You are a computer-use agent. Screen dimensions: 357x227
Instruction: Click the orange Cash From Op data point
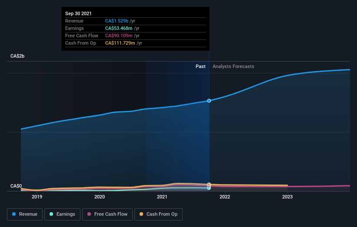pos(209,184)
